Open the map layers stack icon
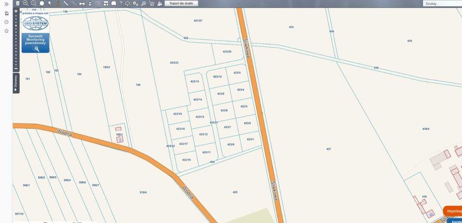The height and width of the screenshot is (223, 462). click(18, 3)
